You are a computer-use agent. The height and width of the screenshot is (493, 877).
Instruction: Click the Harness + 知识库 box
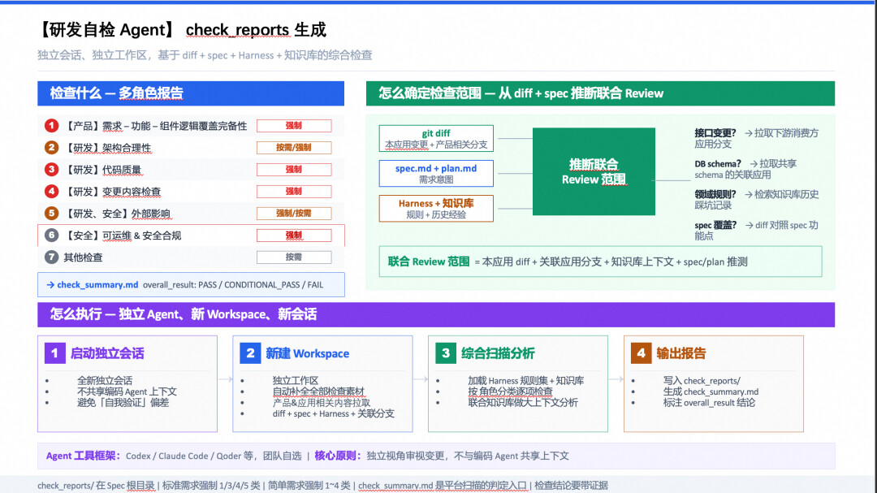436,208
